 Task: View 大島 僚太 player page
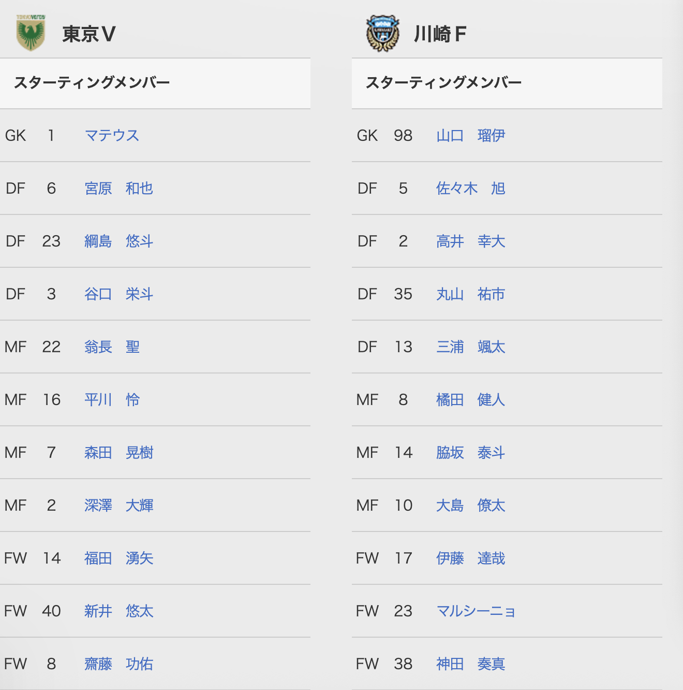(471, 505)
